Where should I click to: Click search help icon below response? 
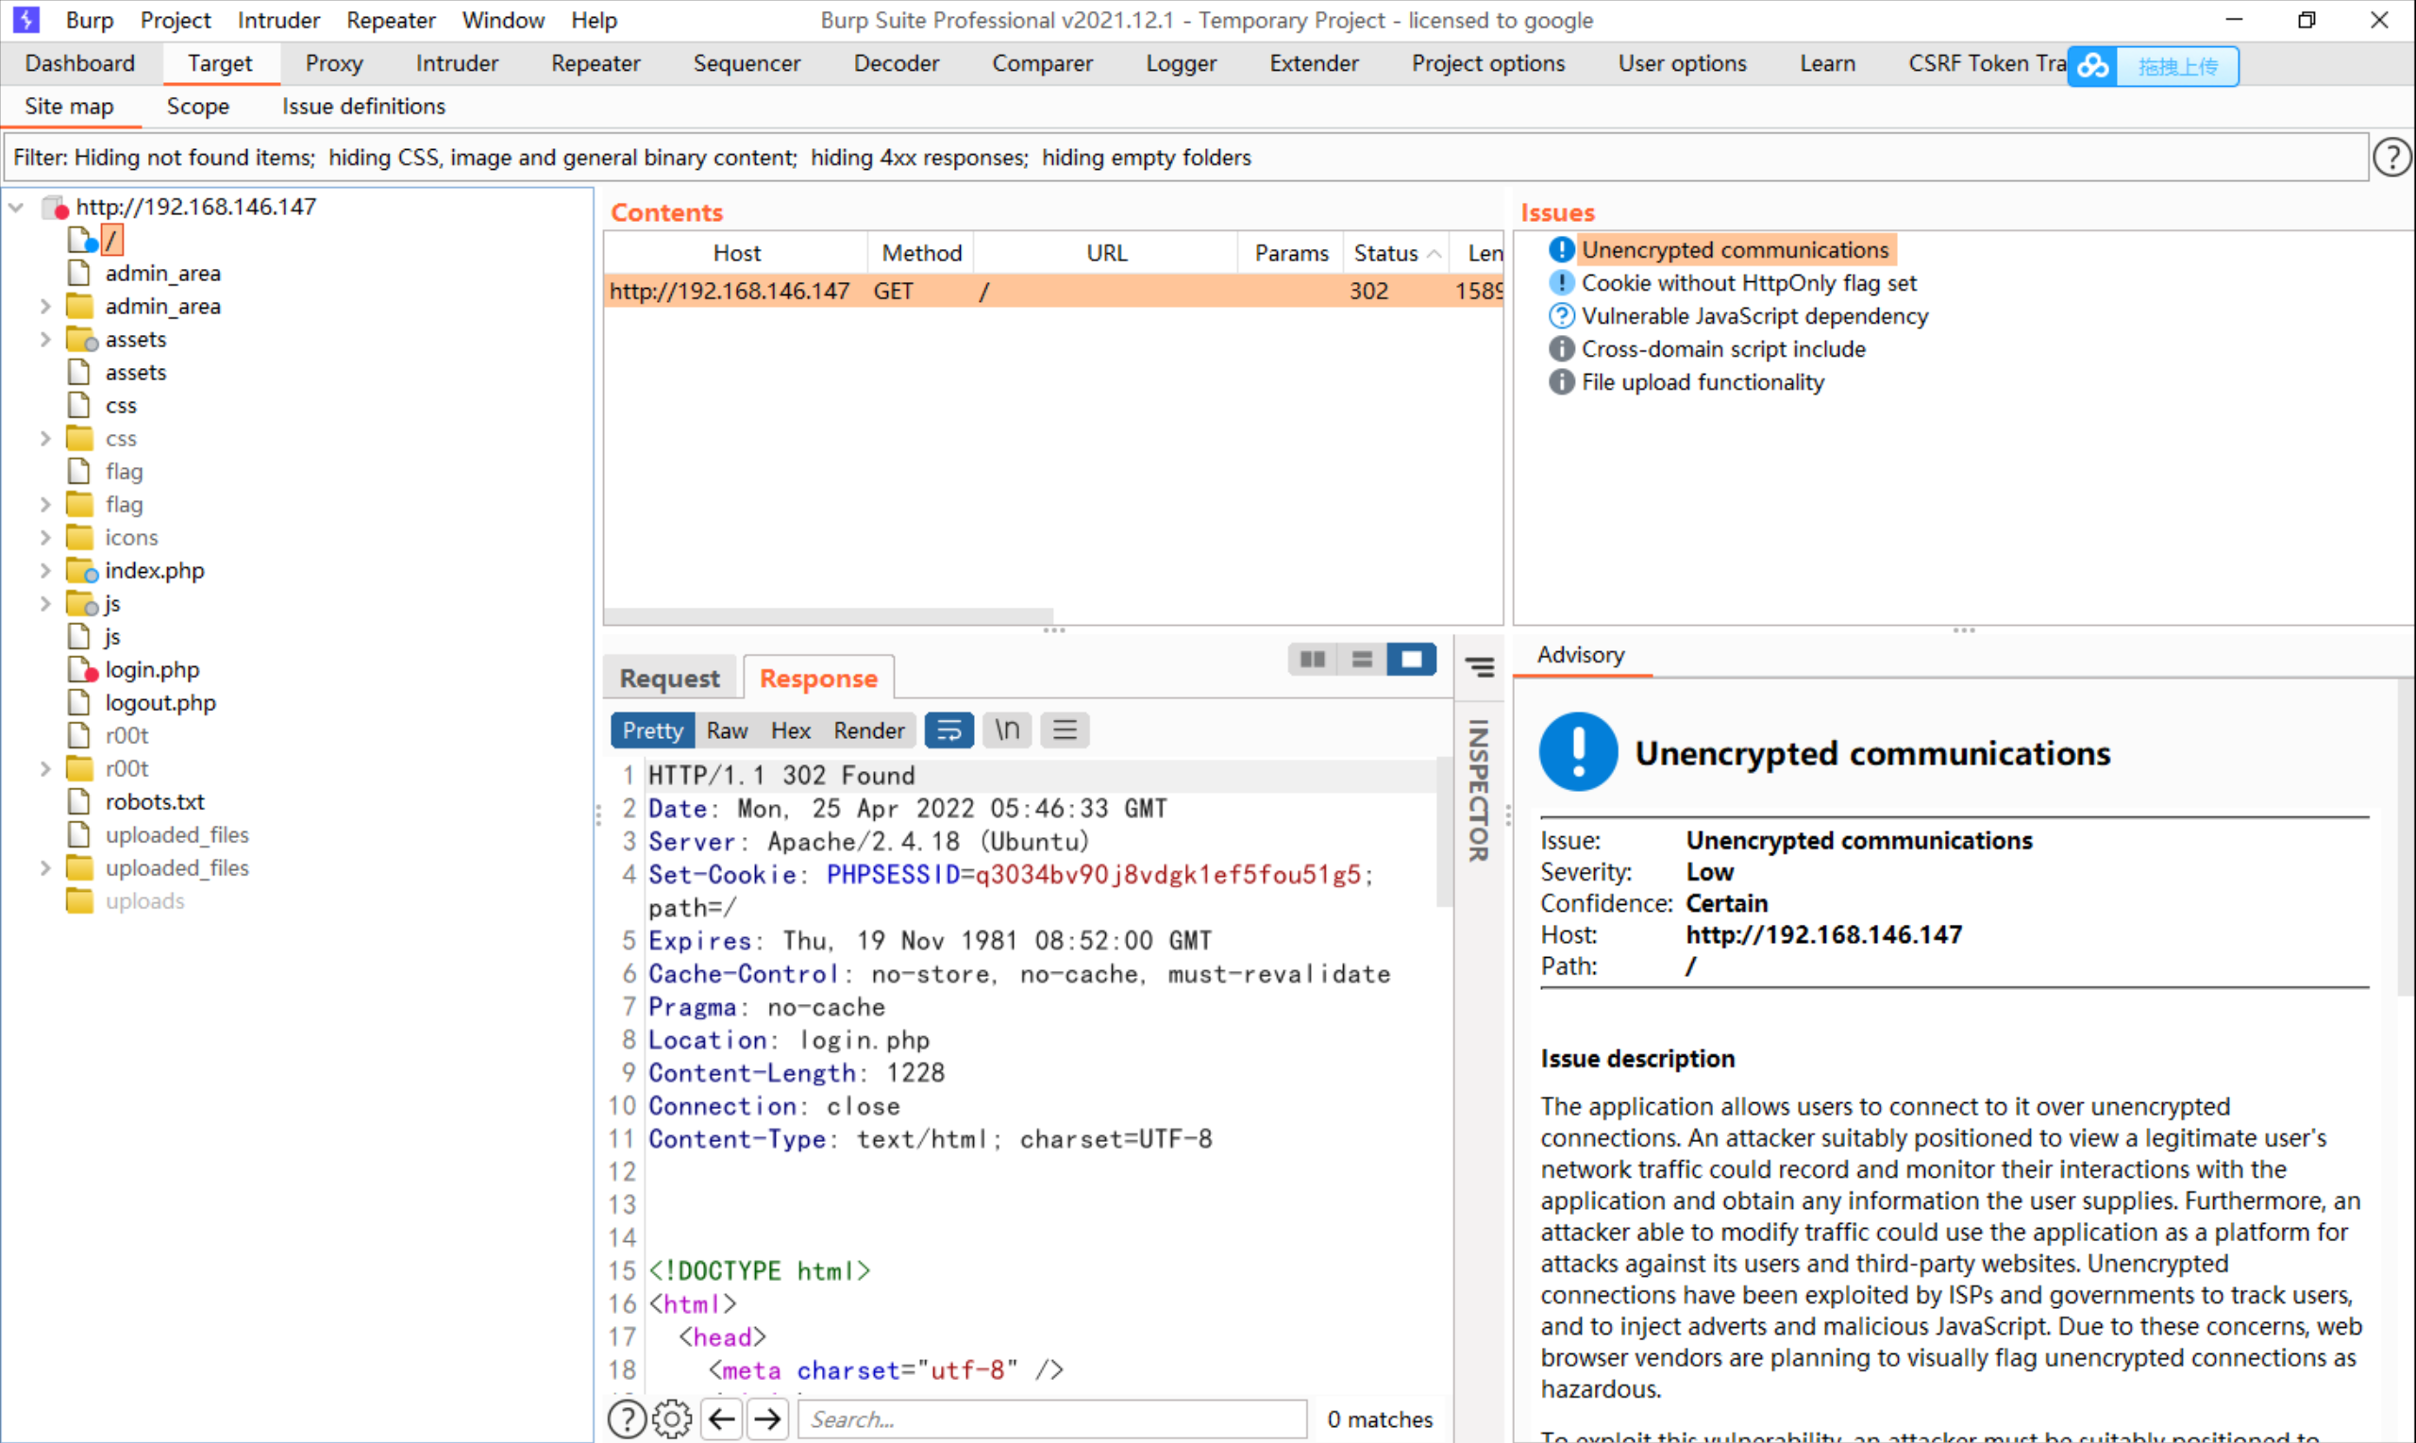tap(627, 1418)
